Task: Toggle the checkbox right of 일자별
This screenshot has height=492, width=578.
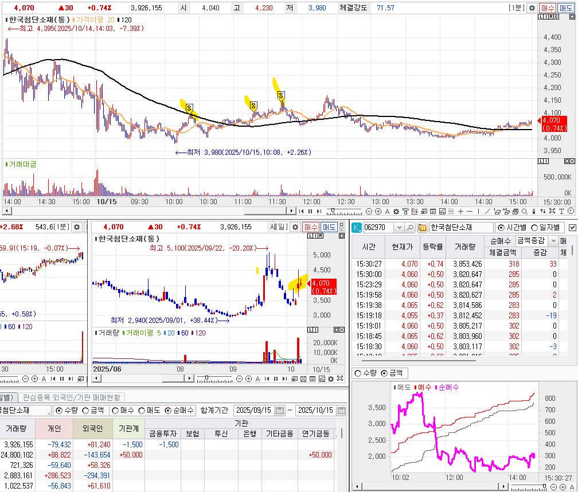Action: 572,228
